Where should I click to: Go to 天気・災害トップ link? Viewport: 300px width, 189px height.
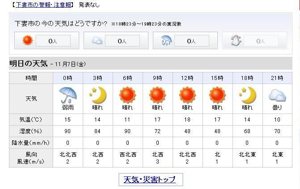(x=150, y=180)
